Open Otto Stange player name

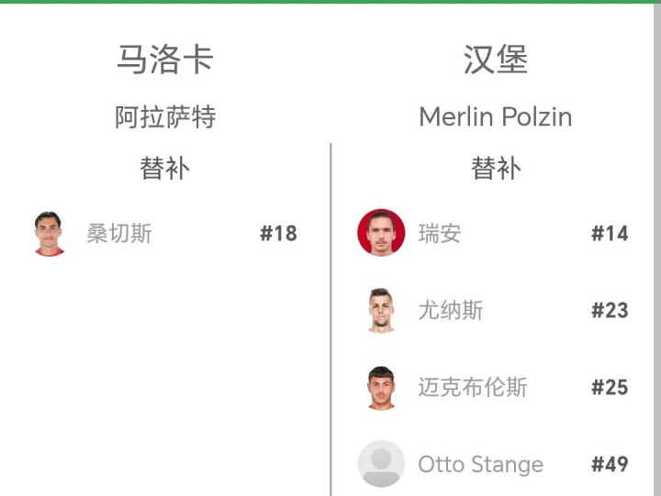480,465
